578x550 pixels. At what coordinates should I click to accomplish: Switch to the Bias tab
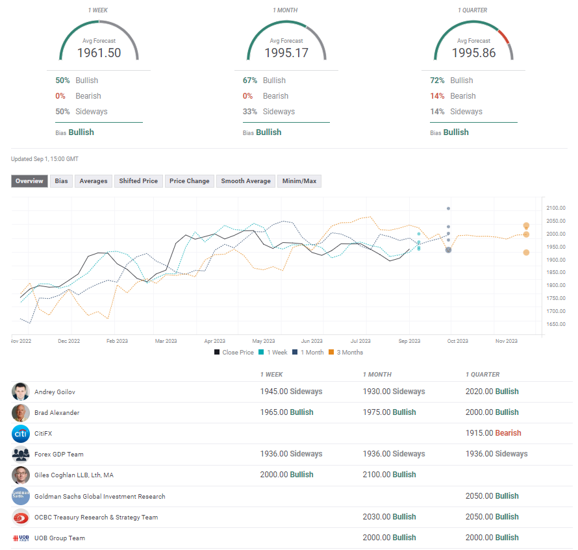tap(61, 181)
